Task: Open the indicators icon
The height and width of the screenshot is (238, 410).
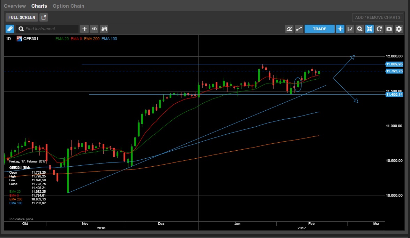Action: (x=289, y=29)
